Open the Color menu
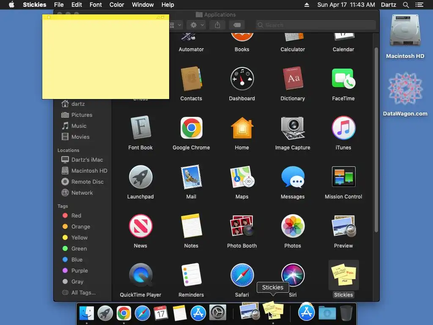 point(117,5)
